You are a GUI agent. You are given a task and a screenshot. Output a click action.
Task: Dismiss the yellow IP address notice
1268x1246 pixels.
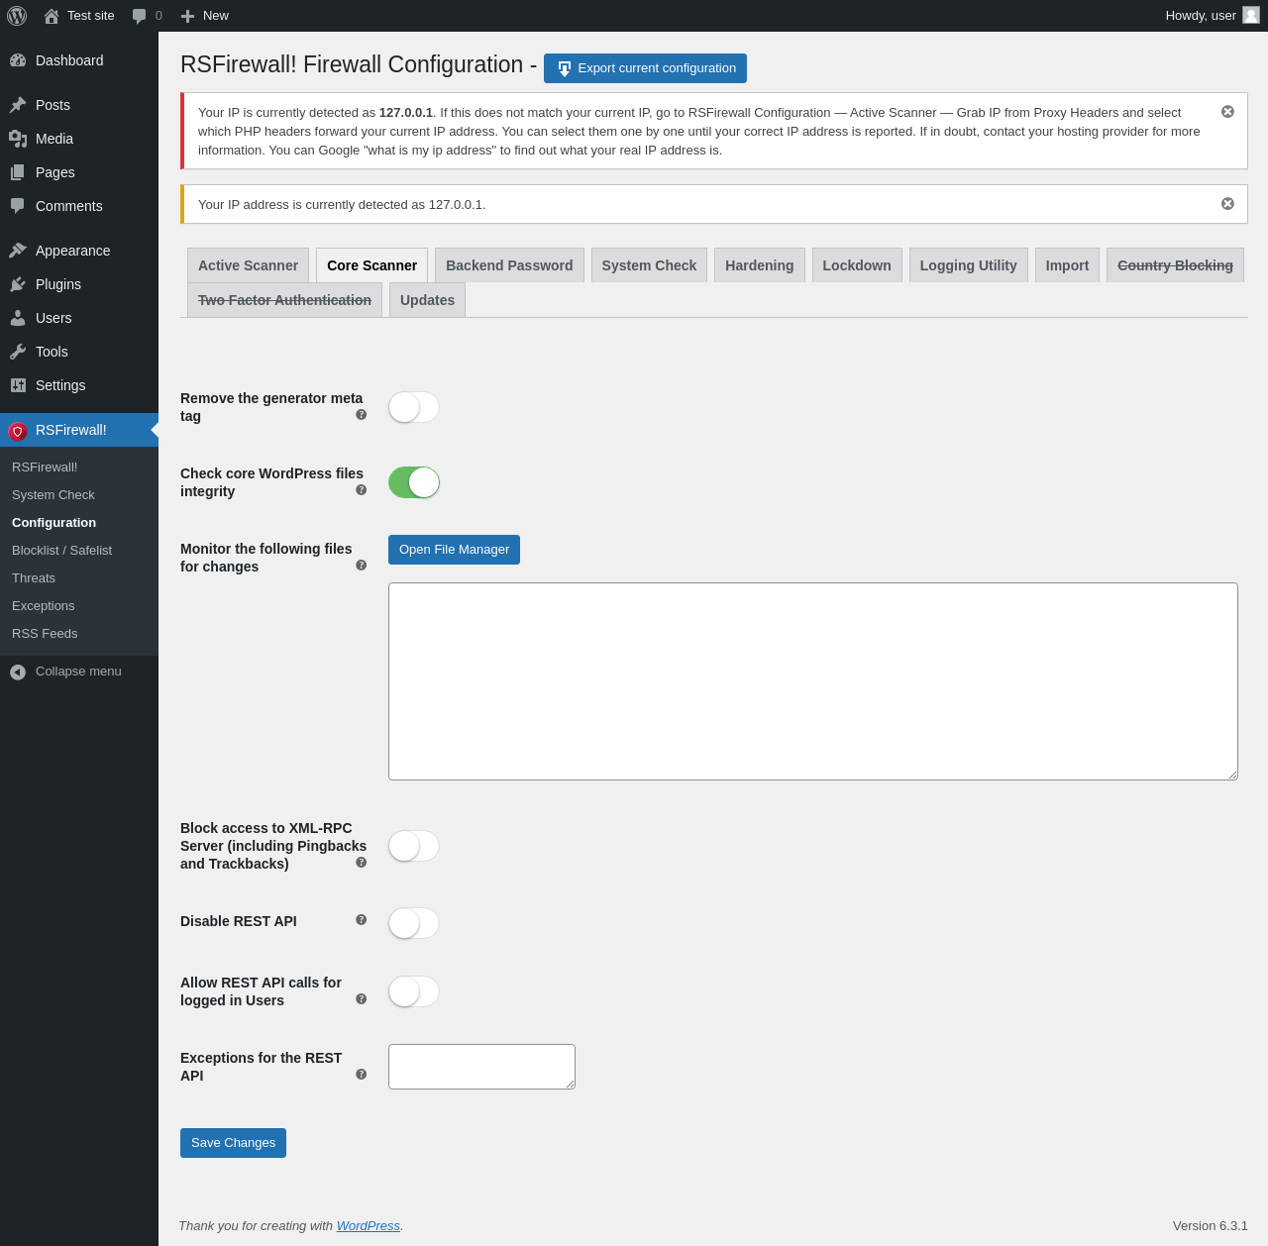pyautogui.click(x=1227, y=204)
